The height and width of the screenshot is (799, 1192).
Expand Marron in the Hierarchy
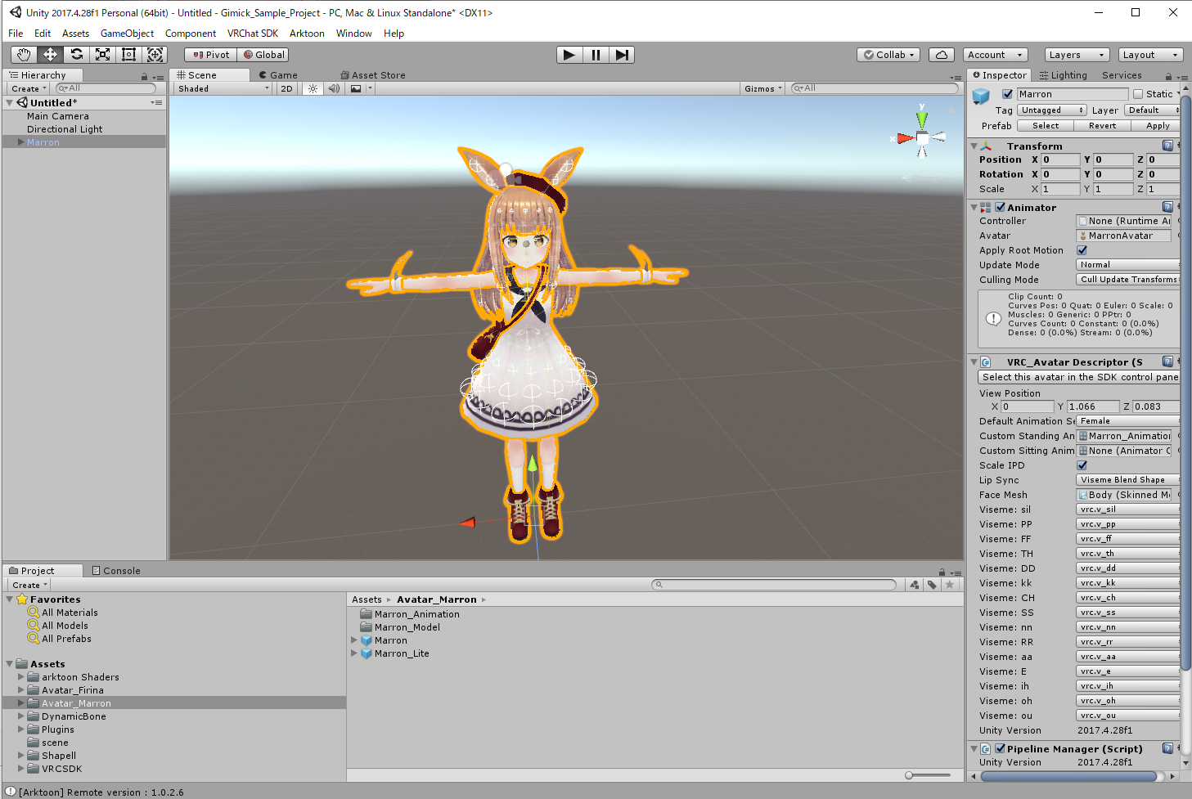pyautogui.click(x=21, y=142)
